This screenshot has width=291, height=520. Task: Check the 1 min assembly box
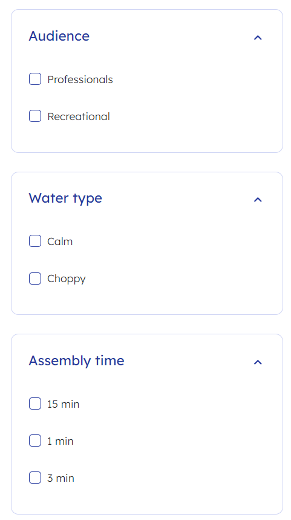point(35,441)
